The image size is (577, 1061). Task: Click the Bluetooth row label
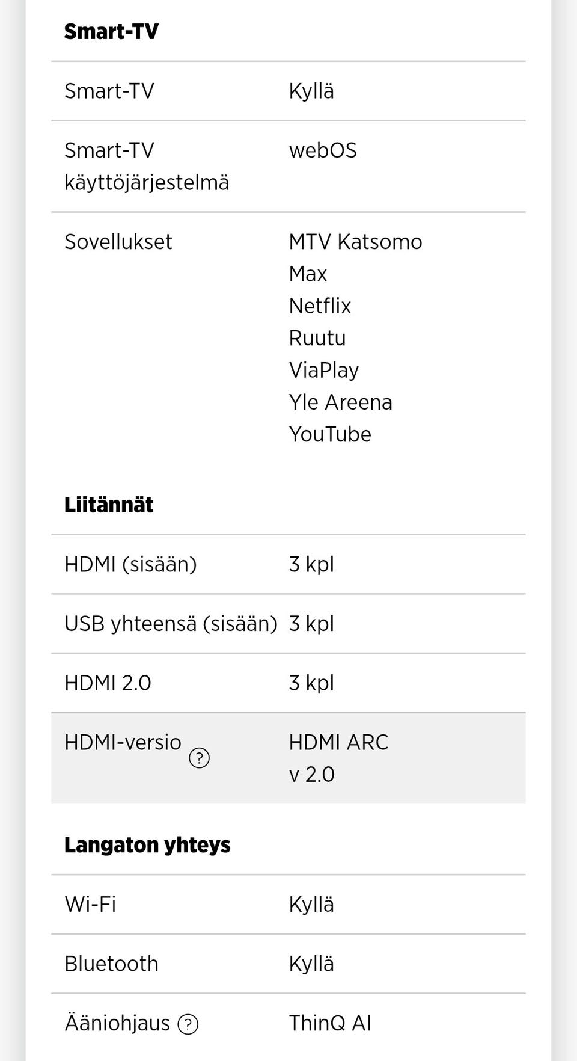pyautogui.click(x=111, y=964)
